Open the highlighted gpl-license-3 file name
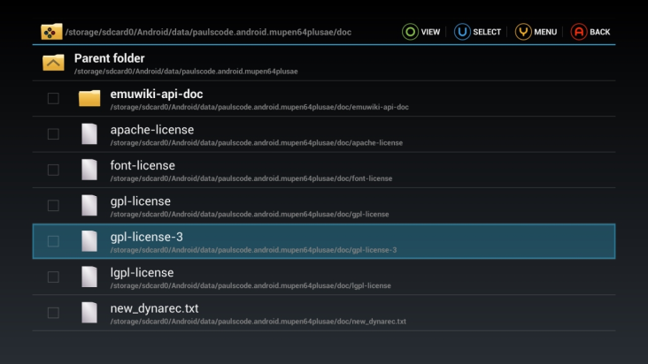This screenshot has height=364, width=648. (147, 237)
